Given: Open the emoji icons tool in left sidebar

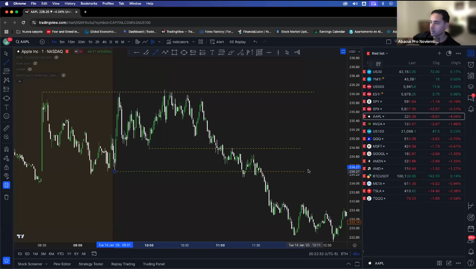Looking at the screenshot, I should tap(6, 116).
